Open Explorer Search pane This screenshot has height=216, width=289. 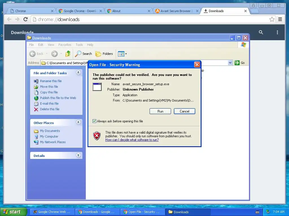(84, 54)
